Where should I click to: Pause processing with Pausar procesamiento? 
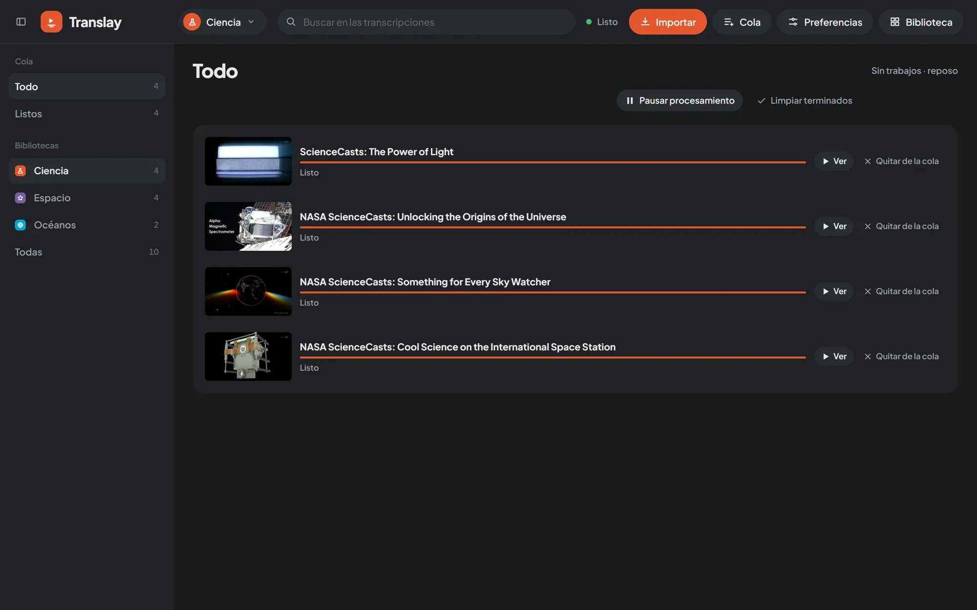(680, 101)
